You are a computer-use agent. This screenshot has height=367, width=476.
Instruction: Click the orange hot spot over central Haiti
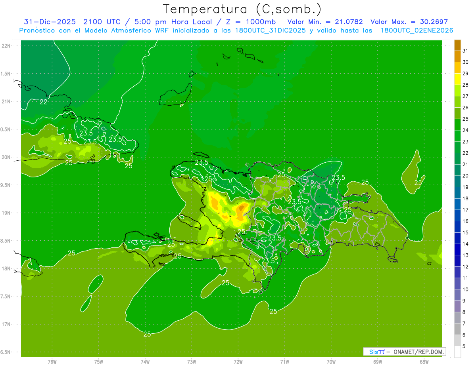(x=241, y=209)
